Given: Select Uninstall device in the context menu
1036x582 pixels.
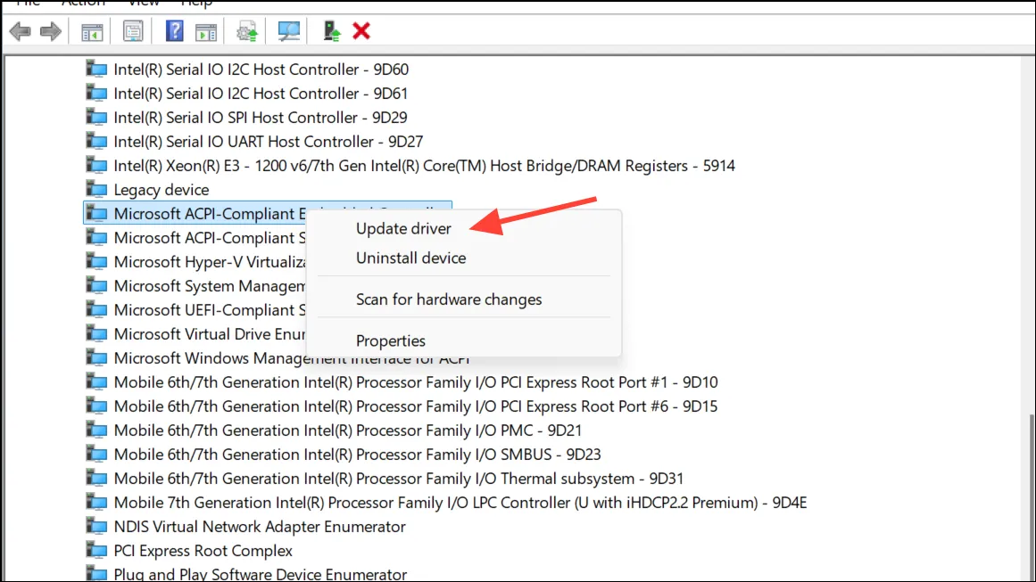Looking at the screenshot, I should tap(411, 258).
